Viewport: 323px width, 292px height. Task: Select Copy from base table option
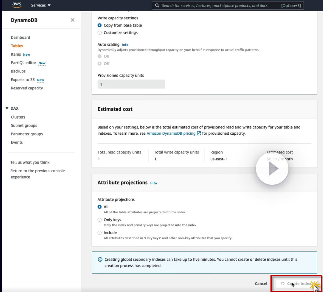tap(99, 25)
